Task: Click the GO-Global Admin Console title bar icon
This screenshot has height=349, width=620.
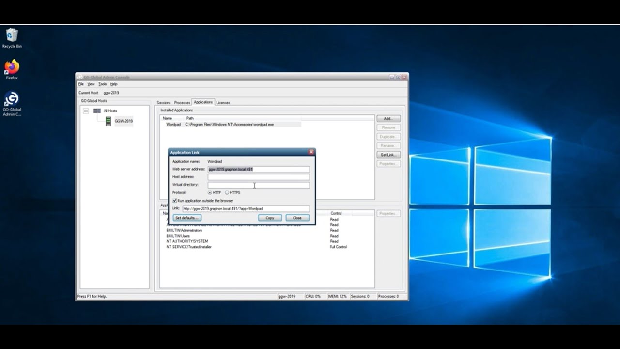Action: tap(79, 77)
